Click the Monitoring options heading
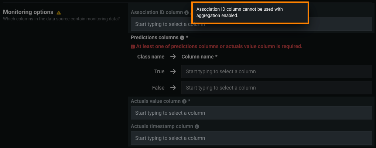376x148 pixels. [28, 12]
